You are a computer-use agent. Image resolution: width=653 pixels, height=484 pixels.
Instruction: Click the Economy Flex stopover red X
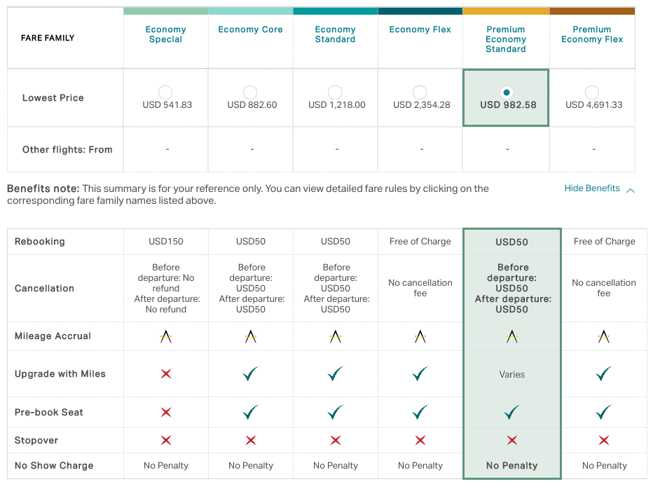coord(420,441)
